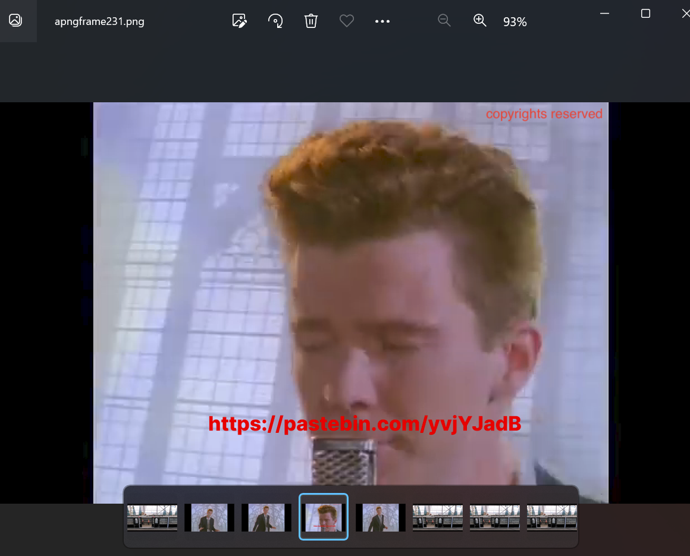The width and height of the screenshot is (690, 556).
Task: Rotate the image counterclockwise
Action: 275,21
